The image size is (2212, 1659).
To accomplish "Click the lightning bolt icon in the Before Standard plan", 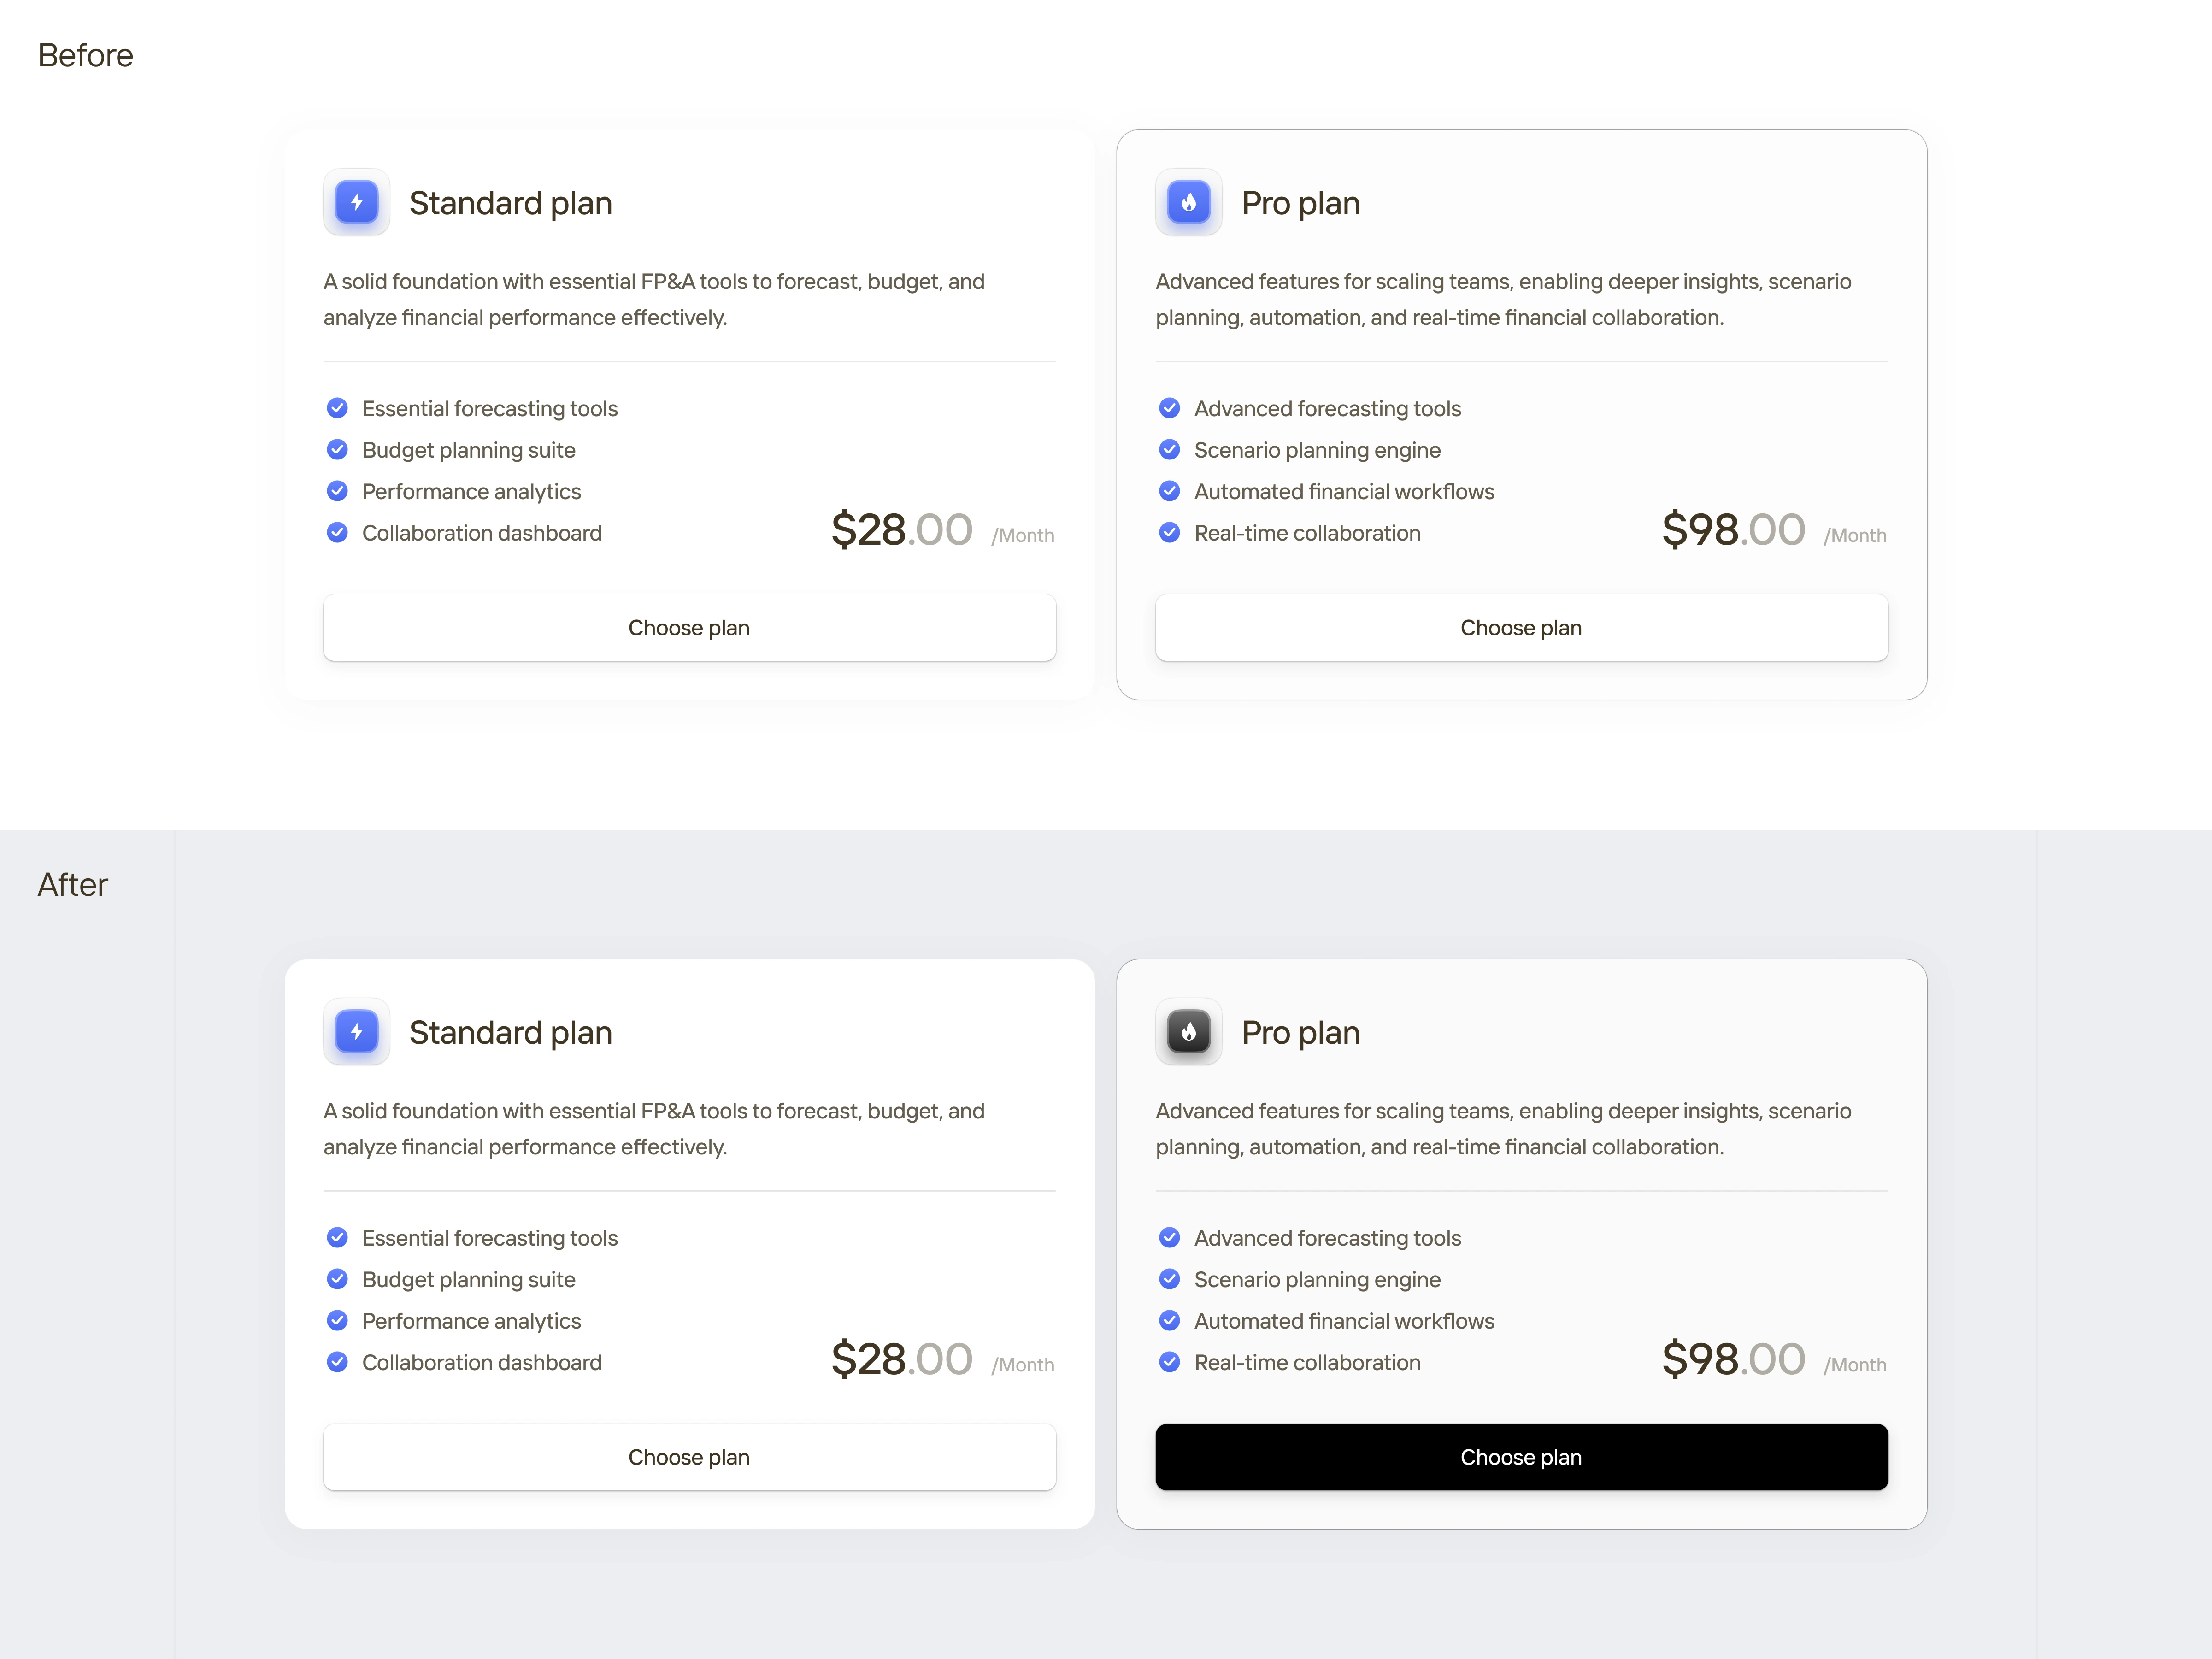I will [x=356, y=202].
